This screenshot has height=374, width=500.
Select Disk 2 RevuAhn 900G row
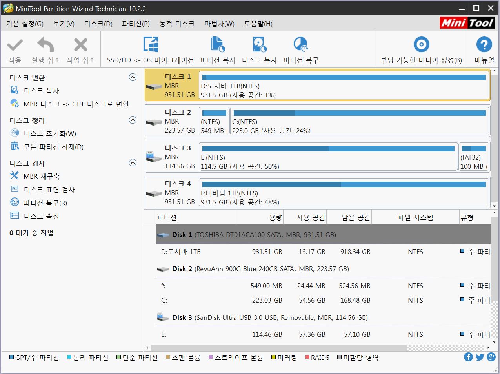[324, 269]
